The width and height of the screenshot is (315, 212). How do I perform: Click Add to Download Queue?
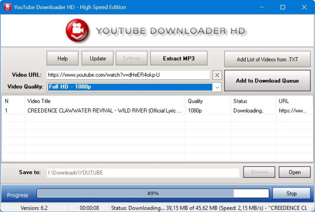[267, 81]
